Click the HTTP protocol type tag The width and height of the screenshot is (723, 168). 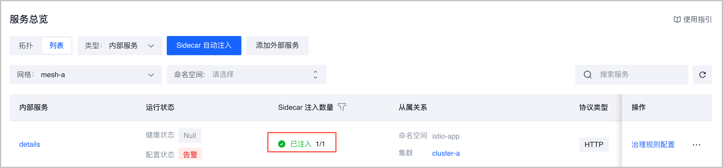point(594,145)
